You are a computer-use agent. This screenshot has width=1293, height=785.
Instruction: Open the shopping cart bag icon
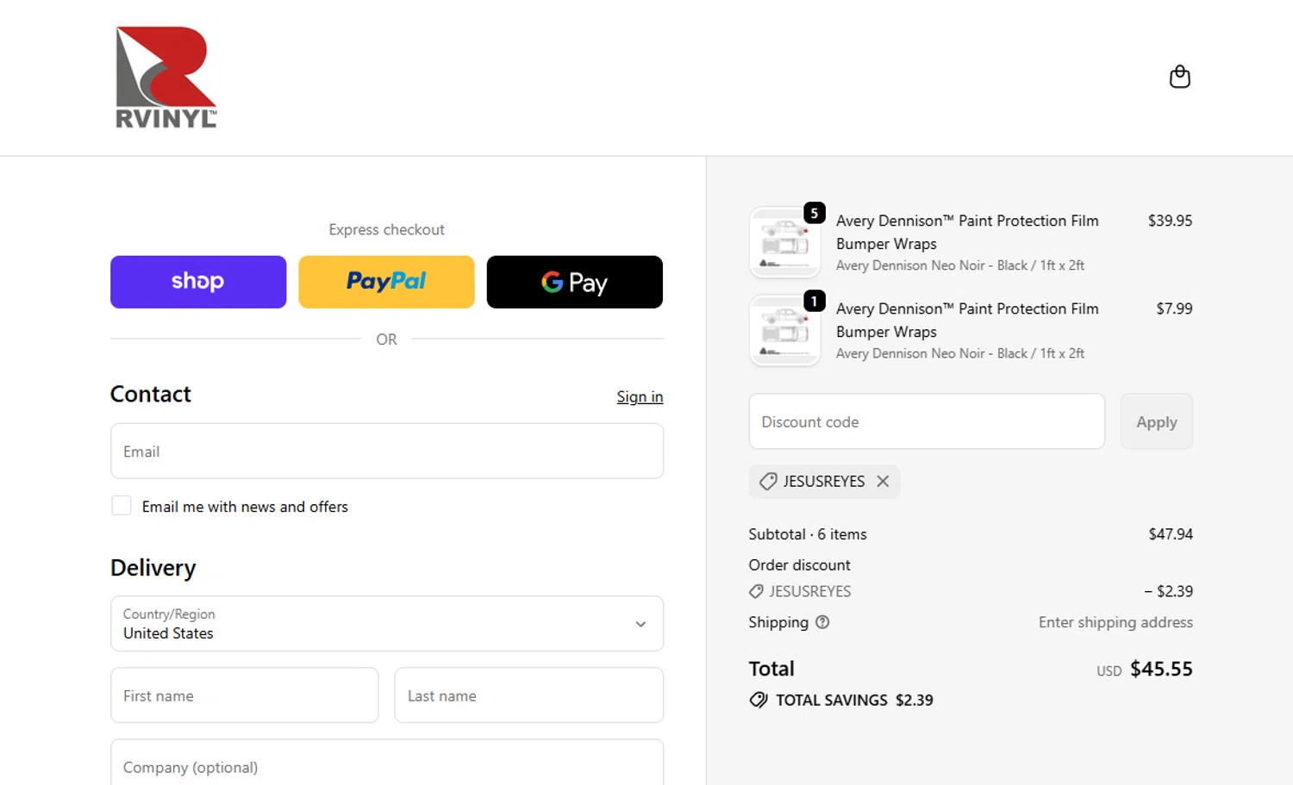point(1179,77)
